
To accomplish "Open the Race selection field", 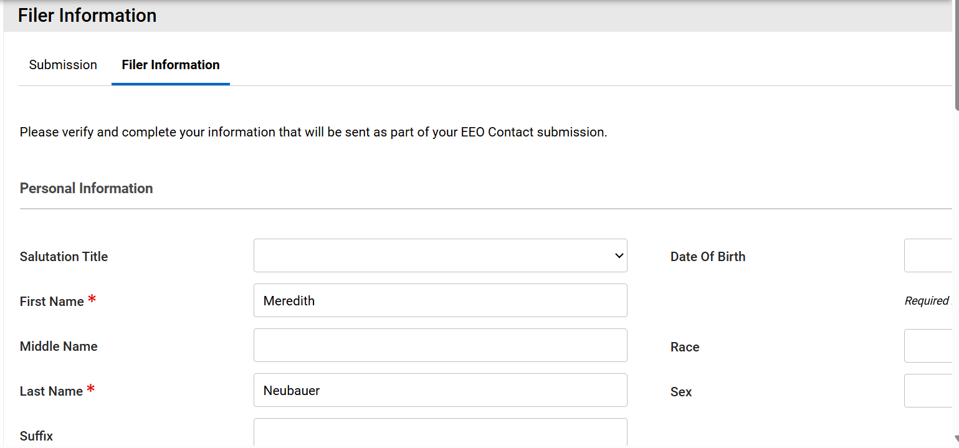I will [927, 346].
